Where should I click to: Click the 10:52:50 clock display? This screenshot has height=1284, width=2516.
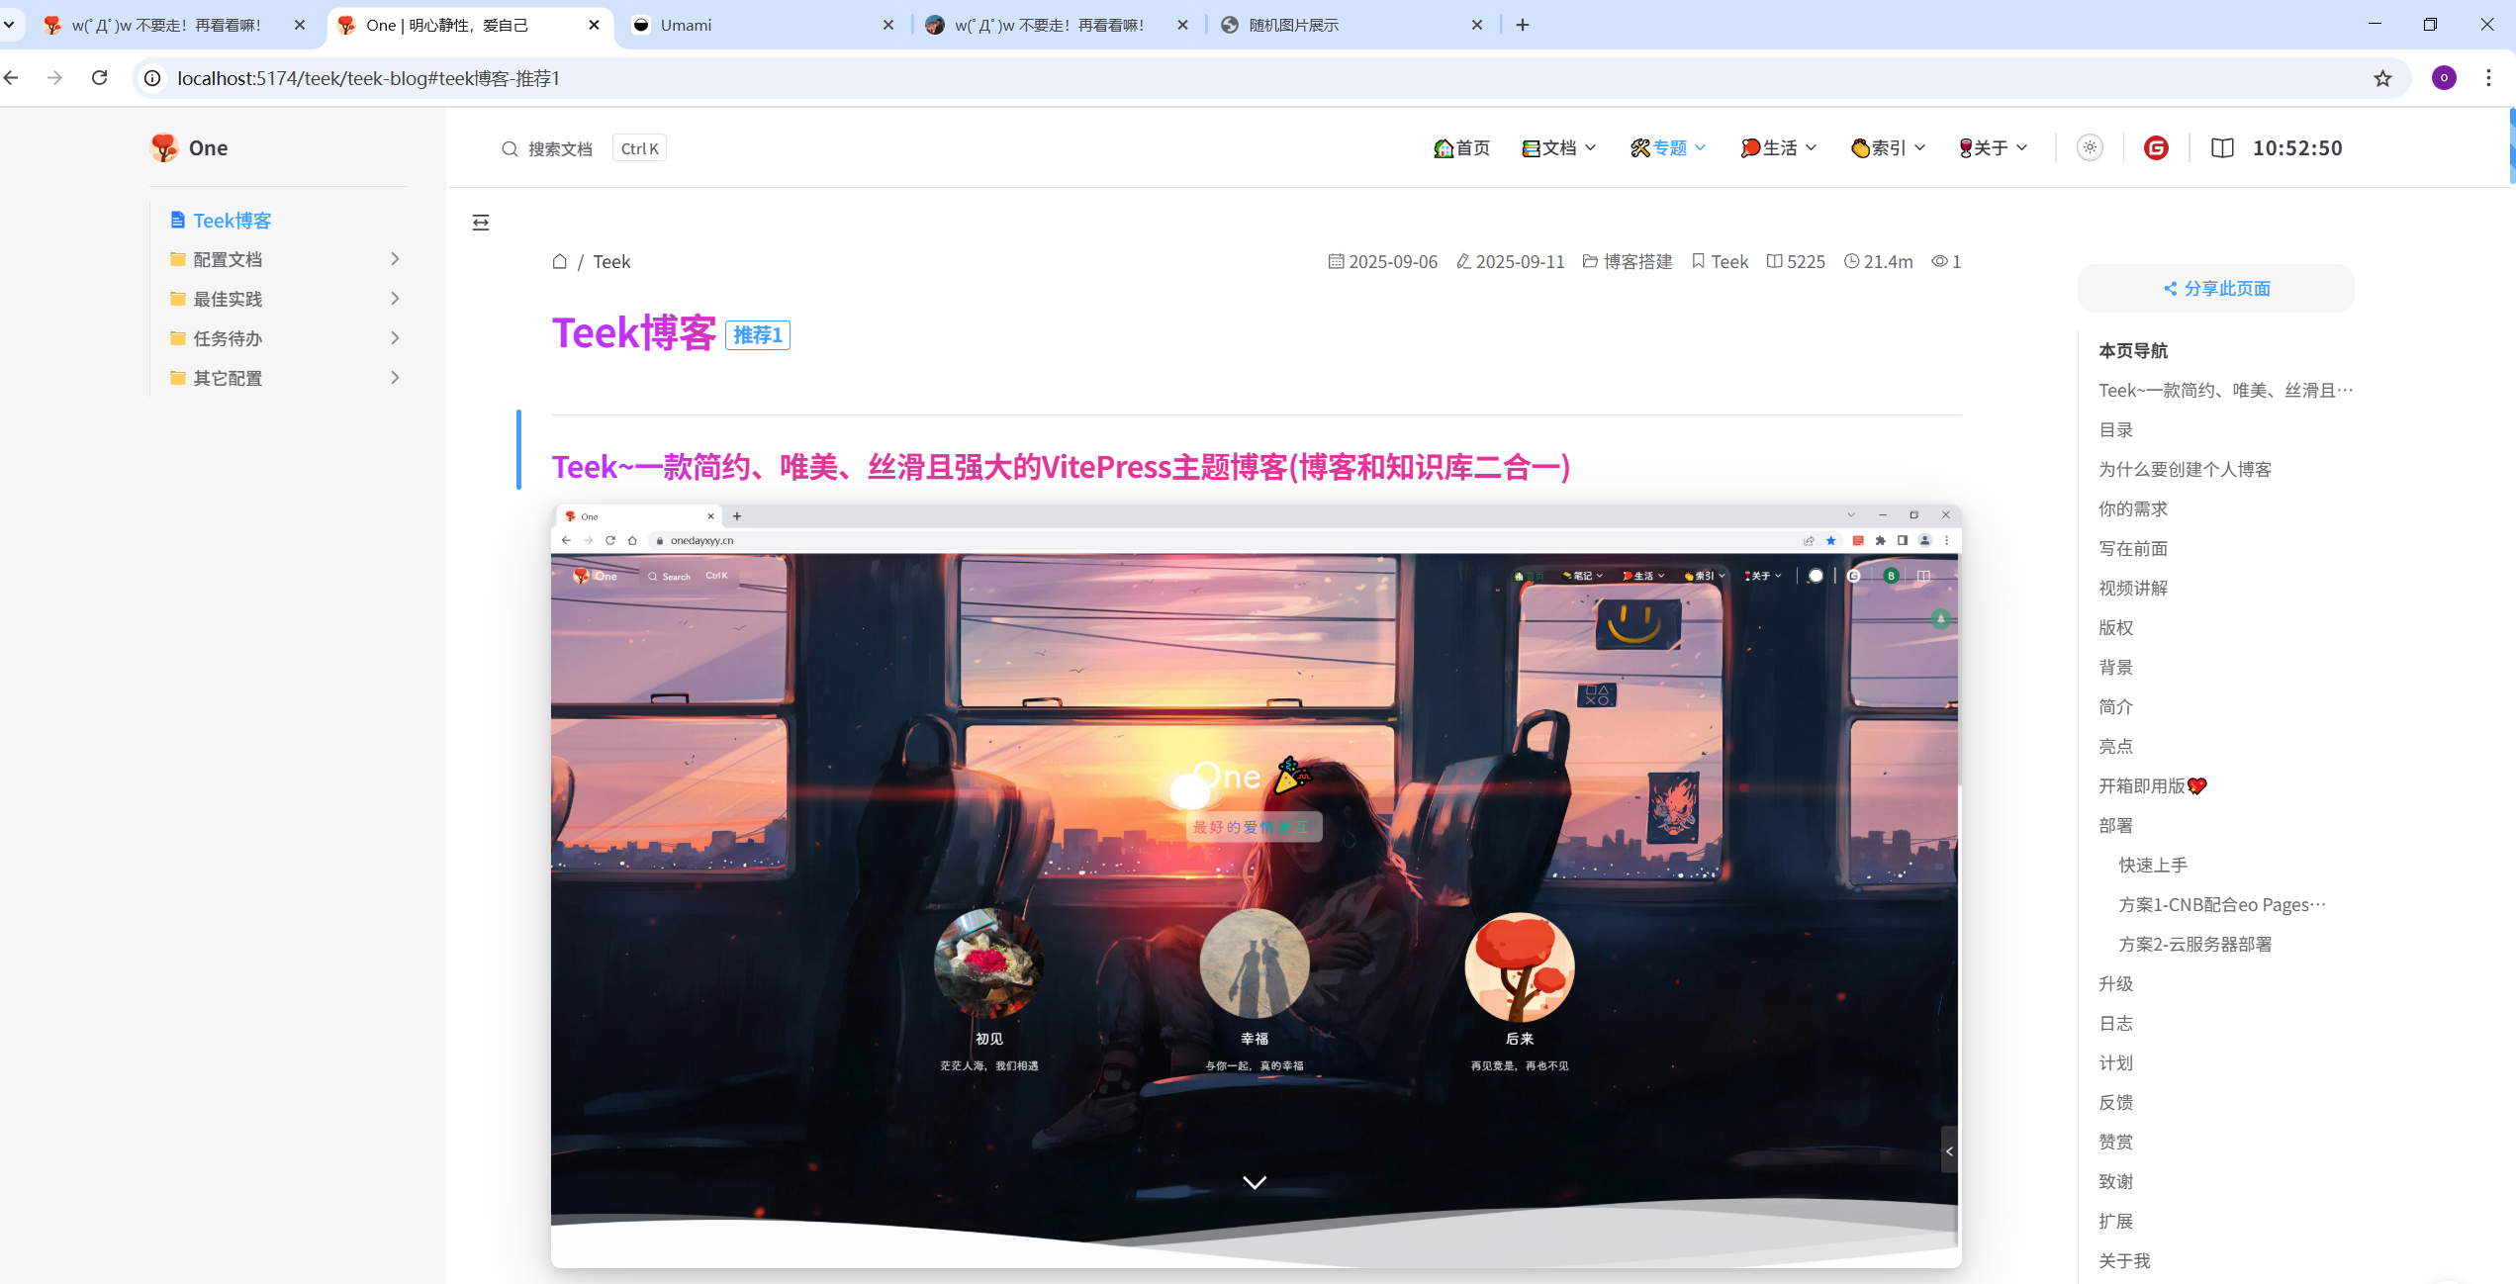point(2297,147)
